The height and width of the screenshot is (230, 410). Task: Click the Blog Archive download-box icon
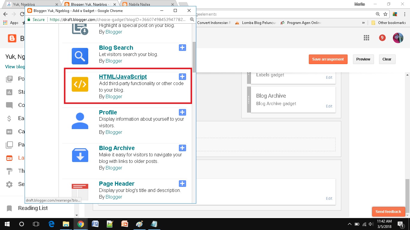[80, 155]
